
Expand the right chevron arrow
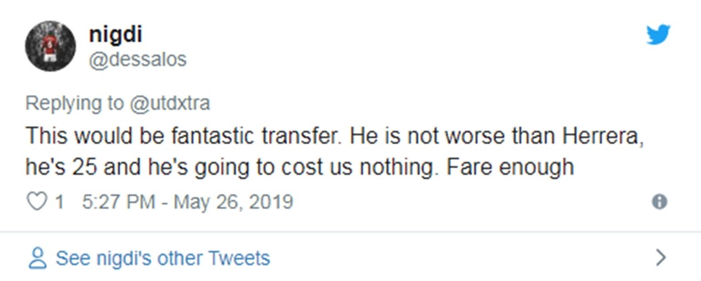(660, 257)
